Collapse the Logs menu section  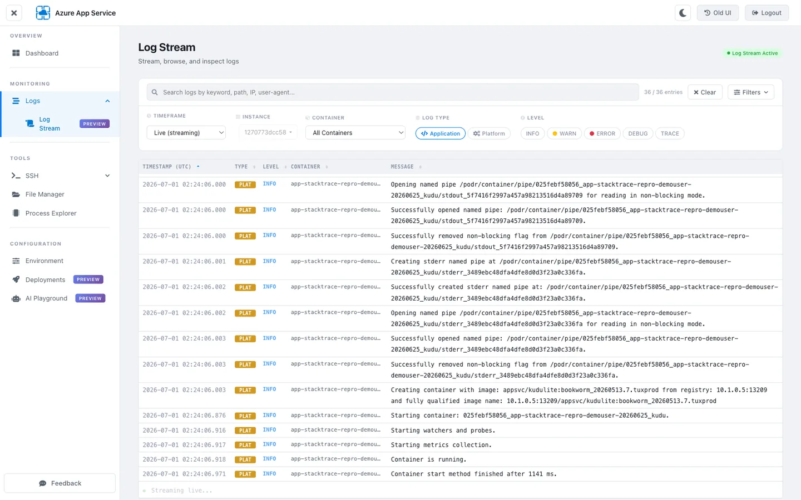107,101
